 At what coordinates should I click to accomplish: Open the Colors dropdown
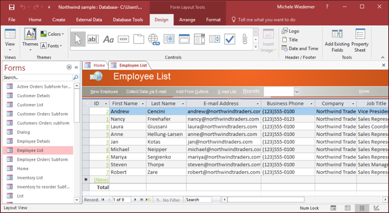[52, 34]
